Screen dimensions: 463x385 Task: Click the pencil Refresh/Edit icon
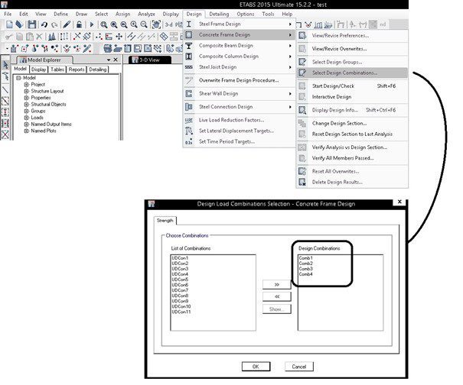tap(67, 24)
